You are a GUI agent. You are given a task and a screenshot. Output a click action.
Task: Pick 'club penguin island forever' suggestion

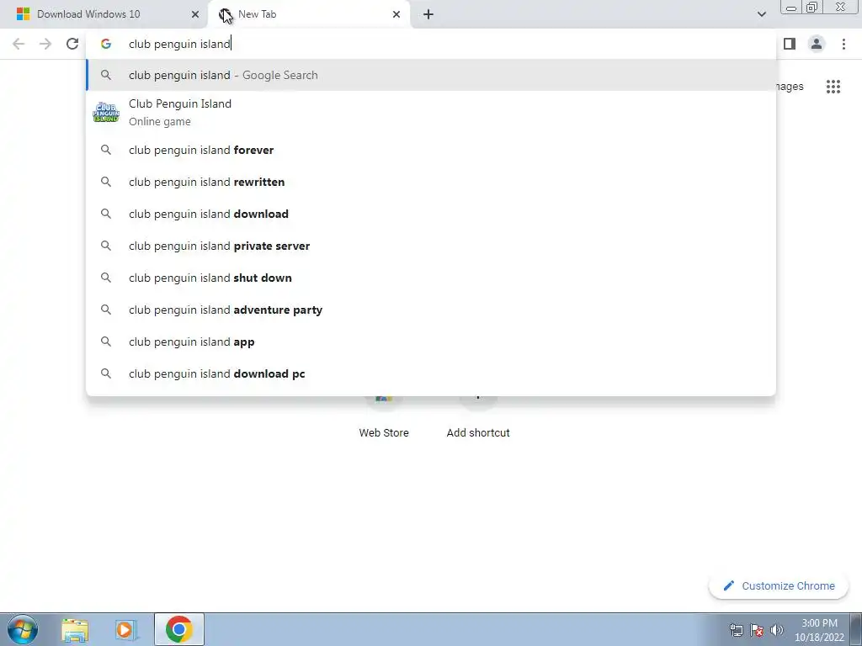pyautogui.click(x=431, y=150)
